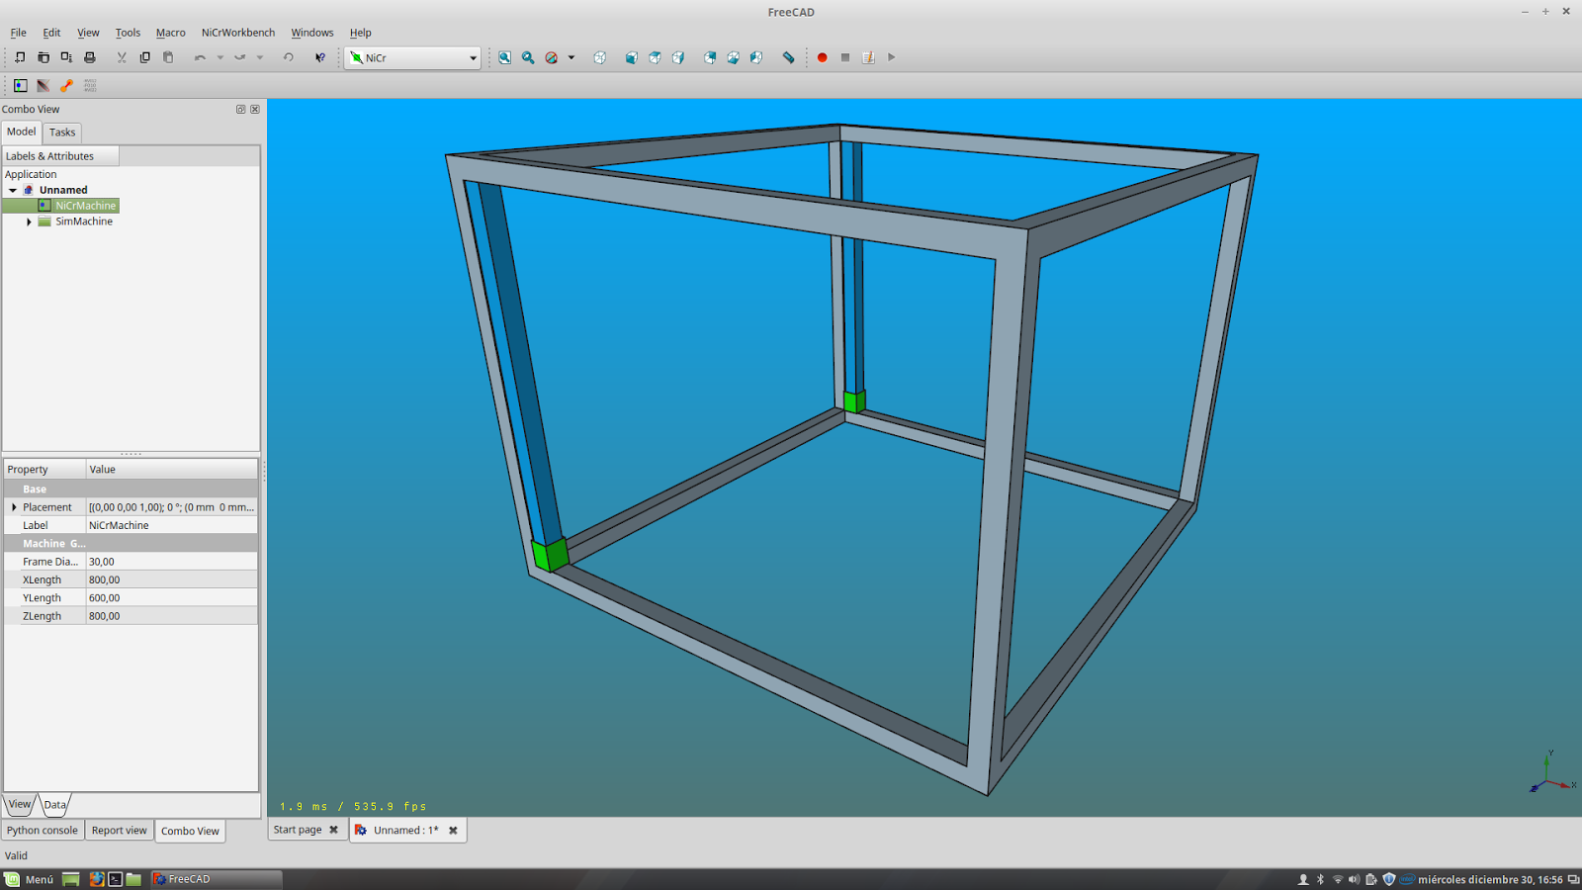The height and width of the screenshot is (890, 1582).
Task: Open the Macro menu
Action: (x=170, y=32)
